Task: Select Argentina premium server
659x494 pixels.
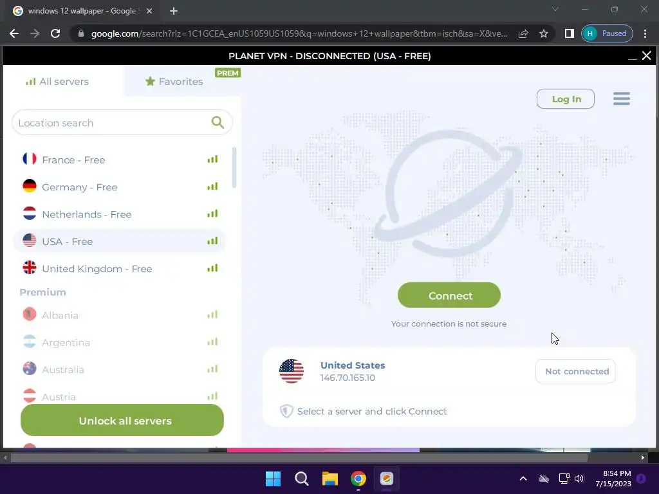Action: [120, 342]
